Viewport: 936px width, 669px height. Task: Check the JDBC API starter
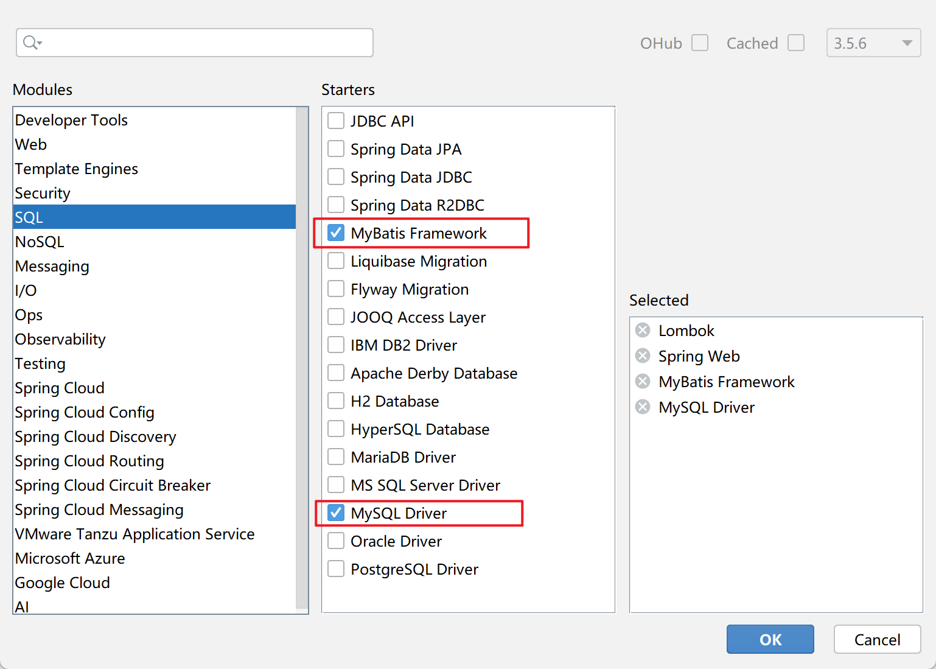tap(336, 121)
